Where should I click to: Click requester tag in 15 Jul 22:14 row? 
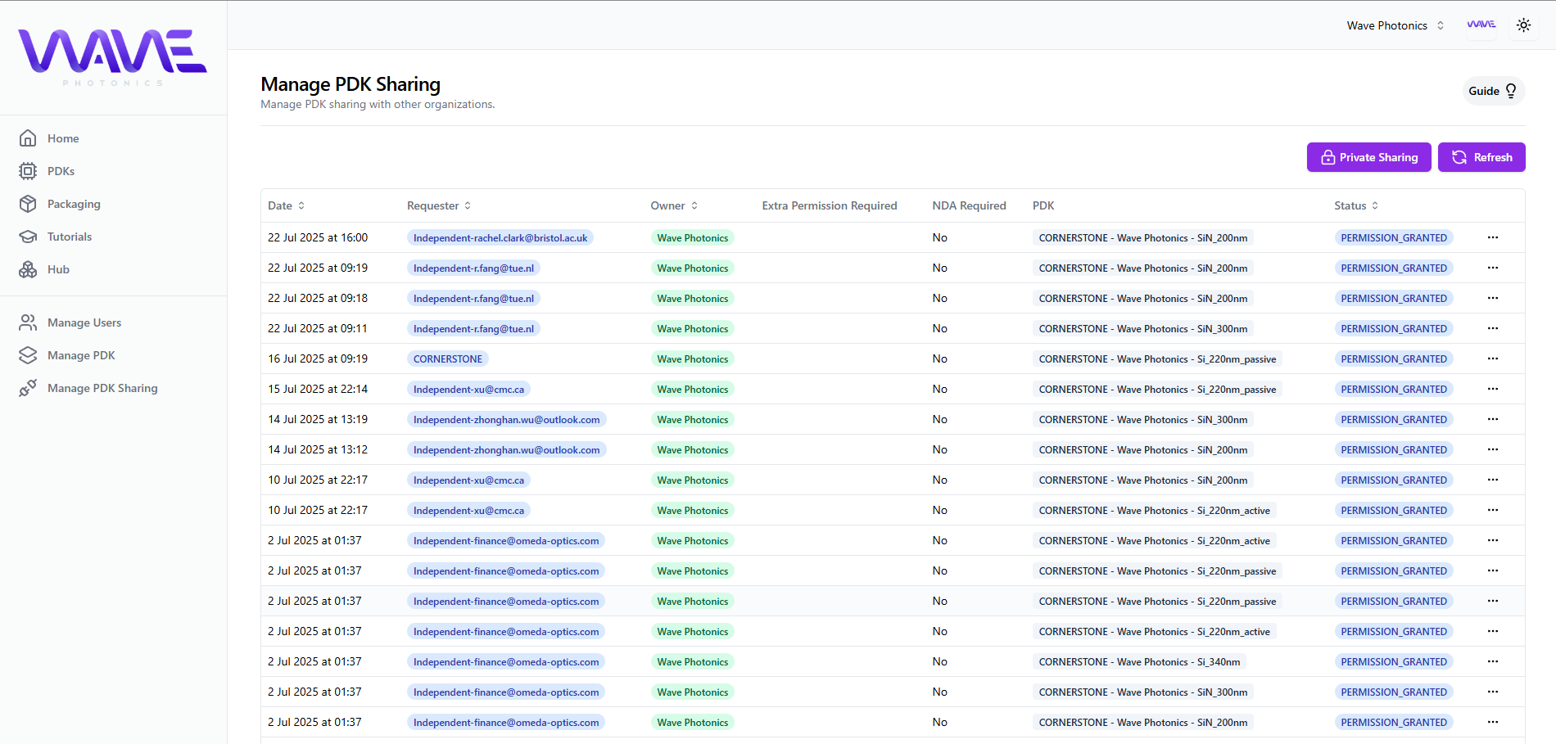point(468,389)
